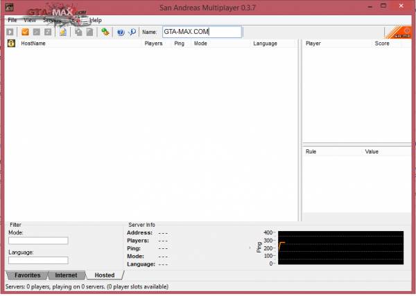Click the greyed-out Server Properties page icon

(89, 32)
